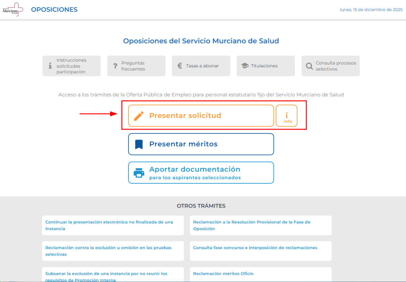406x282 pixels.
Task: Go to Tasas a abonar
Action: [x=201, y=66]
